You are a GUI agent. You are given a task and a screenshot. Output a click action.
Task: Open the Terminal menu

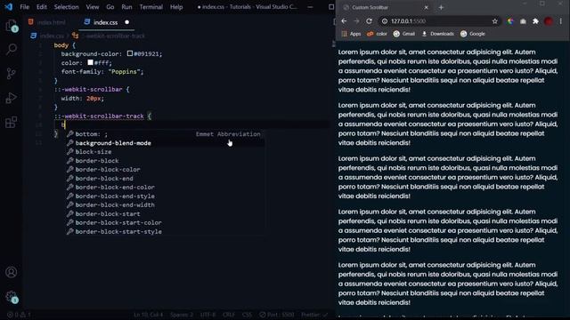click(x=151, y=7)
